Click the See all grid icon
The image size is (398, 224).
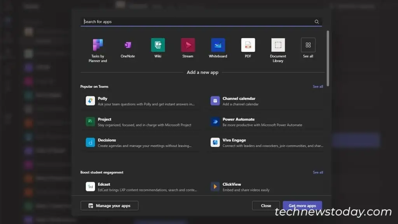pyautogui.click(x=308, y=45)
